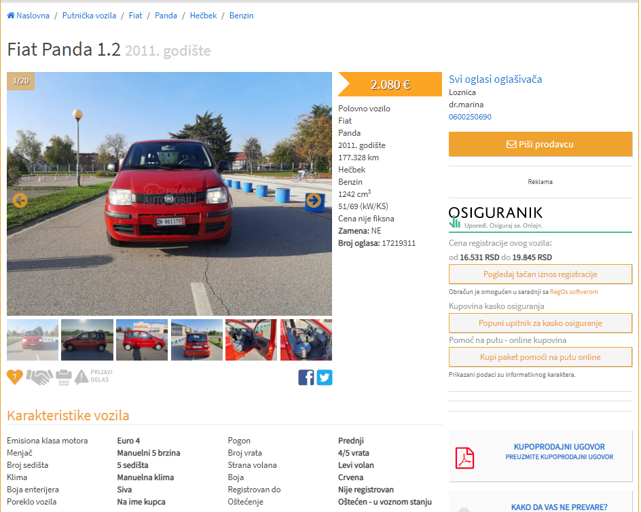The height and width of the screenshot is (512, 641).
Task: Open Svi oglasi oglašivača link
Action: tap(496, 79)
